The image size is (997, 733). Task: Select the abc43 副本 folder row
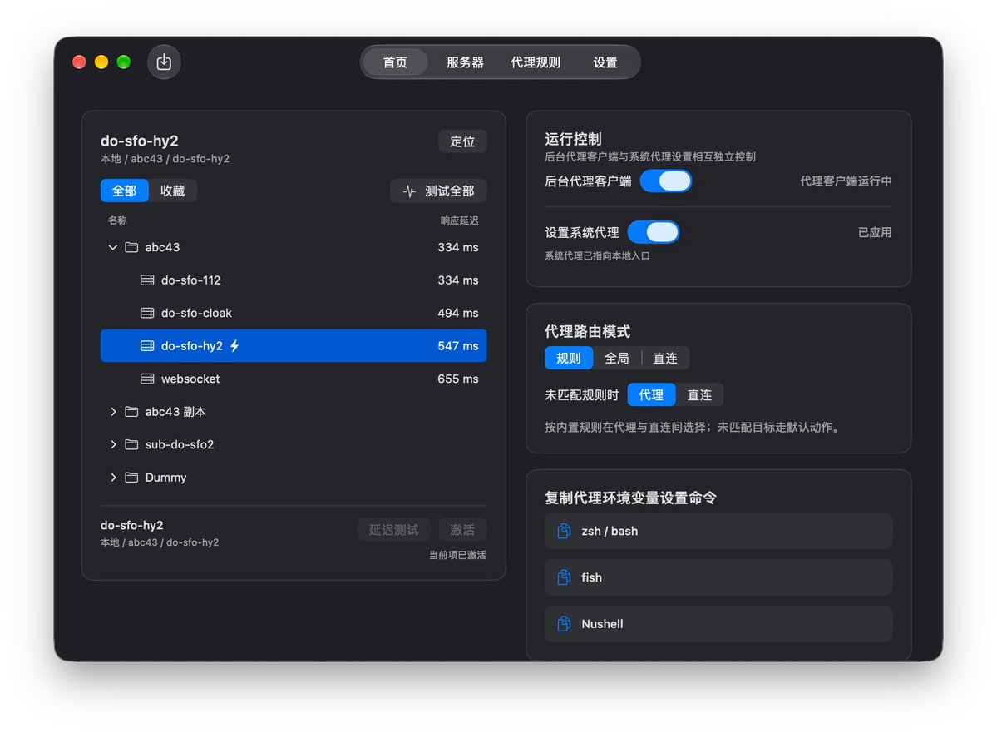pyautogui.click(x=294, y=412)
